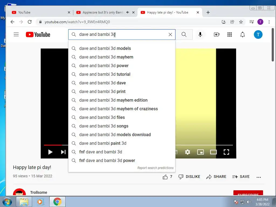Image resolution: width=276 pixels, height=207 pixels.
Task: Open the Trollsome channel name
Action: pos(39,192)
